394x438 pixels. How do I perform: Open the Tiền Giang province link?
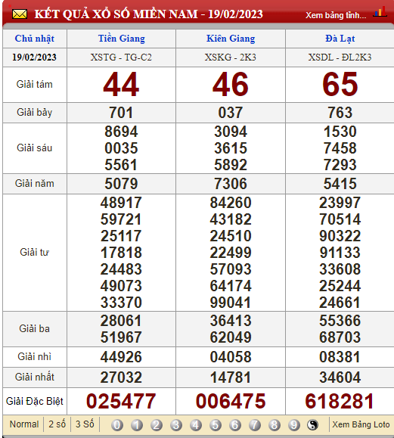click(122, 39)
